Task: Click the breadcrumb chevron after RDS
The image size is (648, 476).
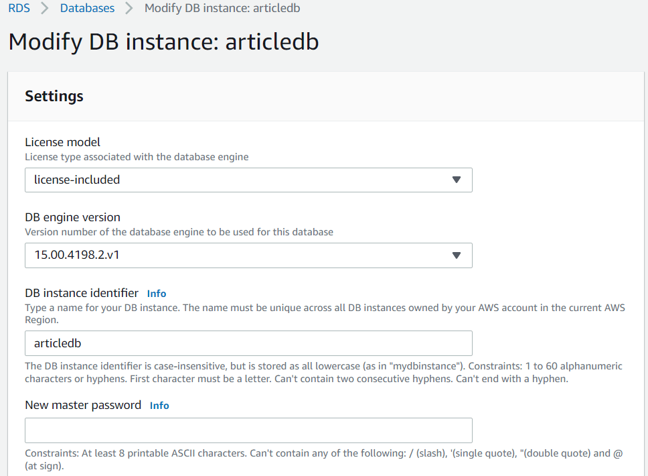Action: (45, 9)
